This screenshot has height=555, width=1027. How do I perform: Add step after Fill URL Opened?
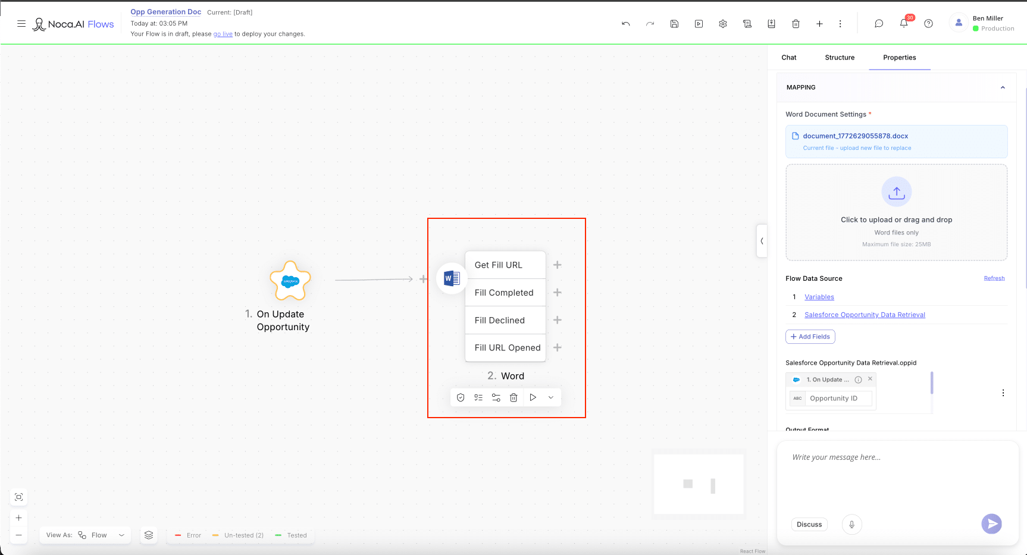[x=558, y=347]
